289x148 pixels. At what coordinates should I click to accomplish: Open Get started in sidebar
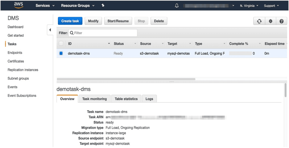pos(16,35)
